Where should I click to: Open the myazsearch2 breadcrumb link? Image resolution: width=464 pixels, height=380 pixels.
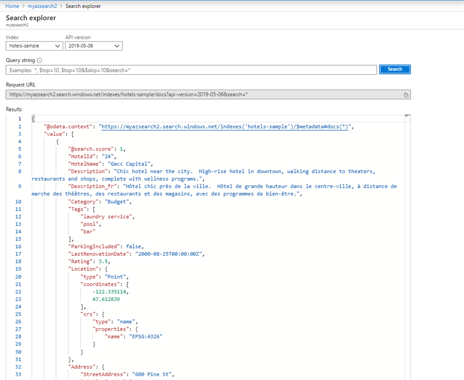(x=42, y=6)
